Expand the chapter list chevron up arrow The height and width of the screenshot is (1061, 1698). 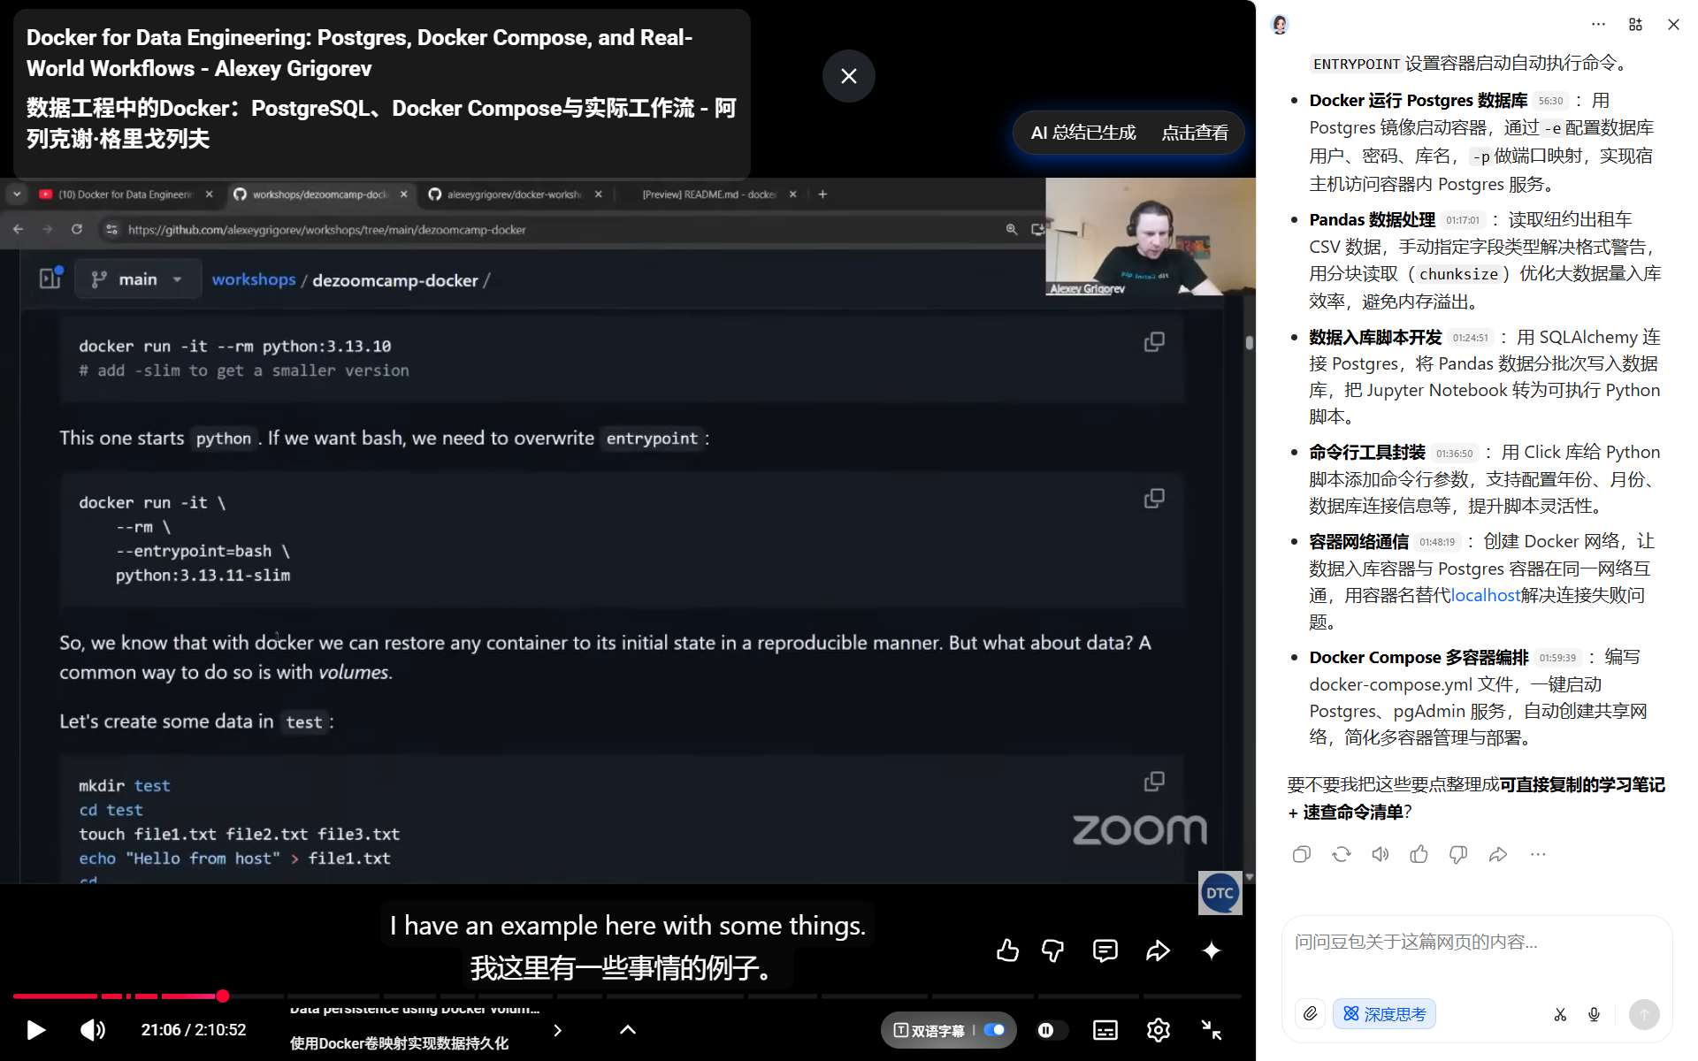tap(628, 1030)
